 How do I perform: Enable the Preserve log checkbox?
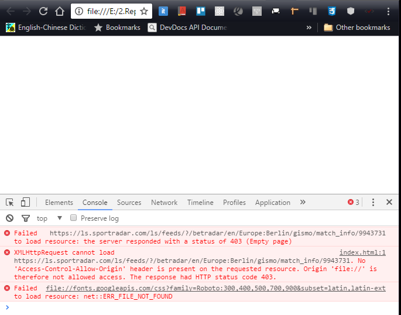[x=74, y=218]
